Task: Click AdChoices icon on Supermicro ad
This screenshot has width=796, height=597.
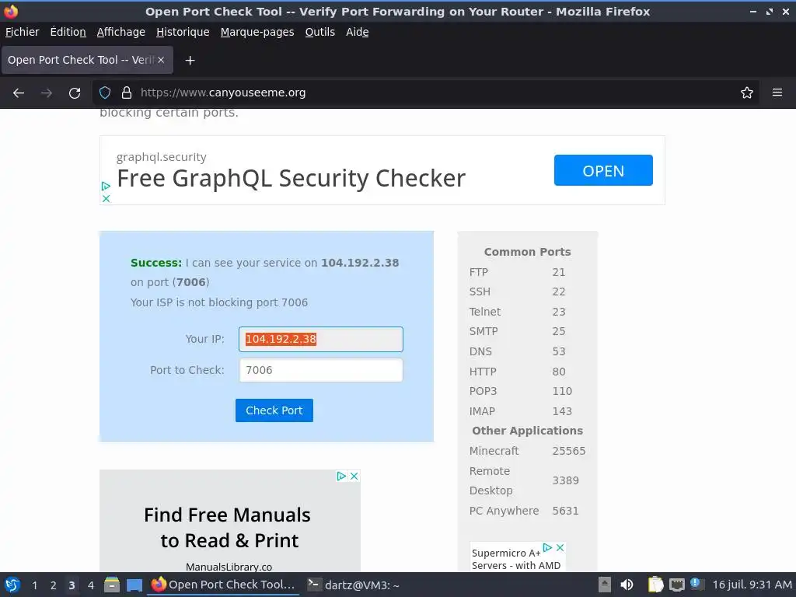Action: pos(548,548)
